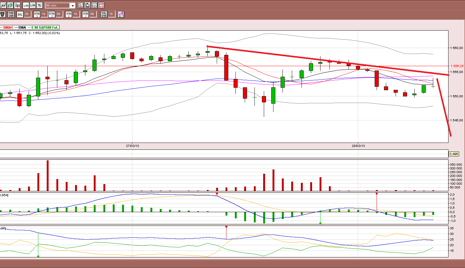The height and width of the screenshot is (268, 465).
Task: Toggle the PAR SAR indicator
Action: [11, 14]
